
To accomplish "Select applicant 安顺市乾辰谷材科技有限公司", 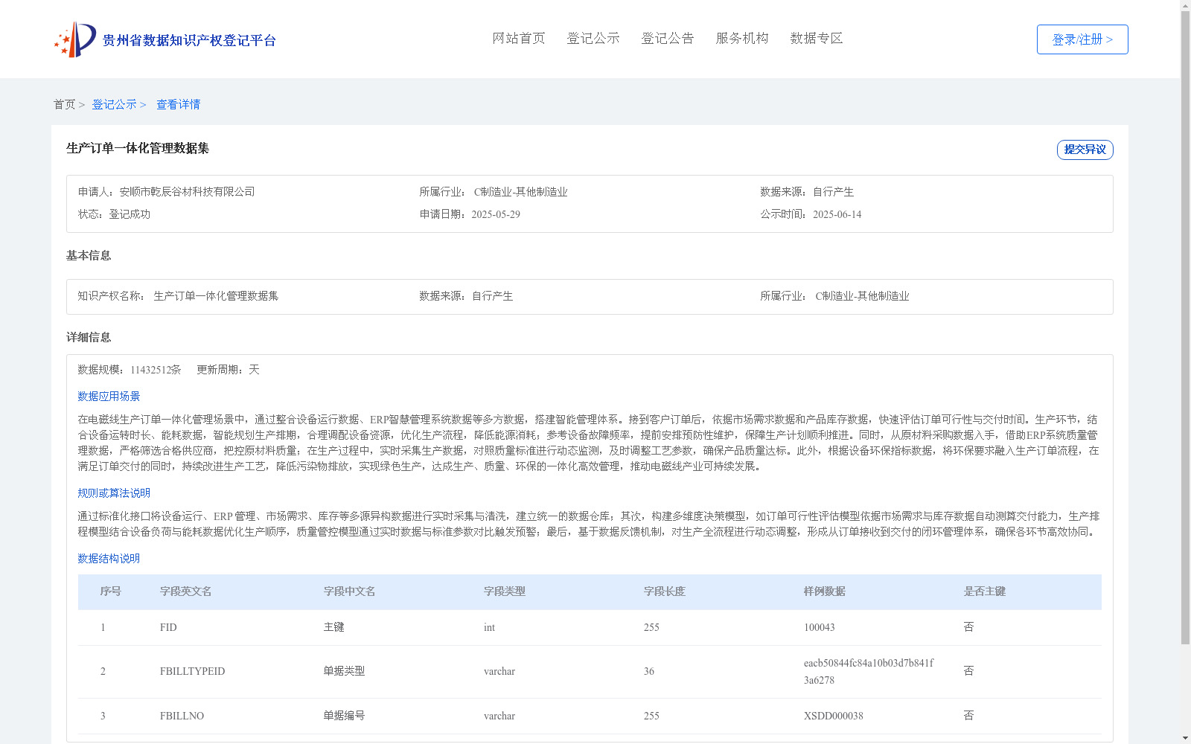I will (x=188, y=192).
